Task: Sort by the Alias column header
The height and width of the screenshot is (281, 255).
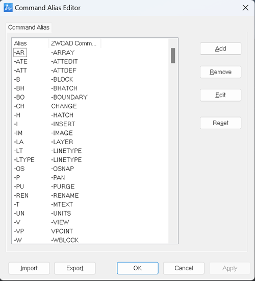Action: [31, 43]
